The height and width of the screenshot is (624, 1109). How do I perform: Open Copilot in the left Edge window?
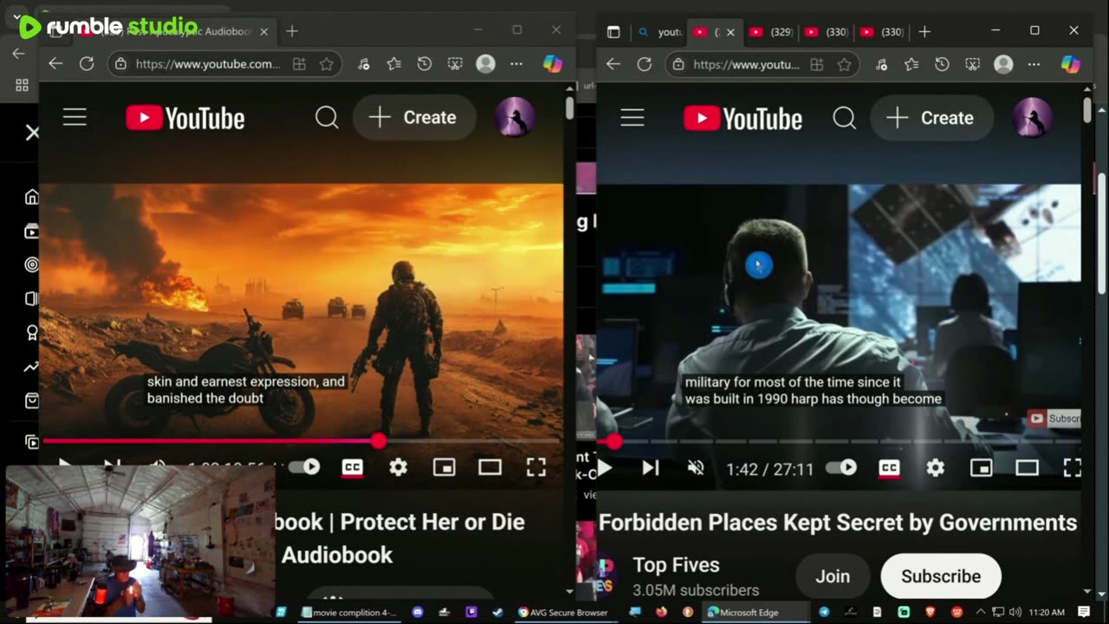click(x=552, y=64)
